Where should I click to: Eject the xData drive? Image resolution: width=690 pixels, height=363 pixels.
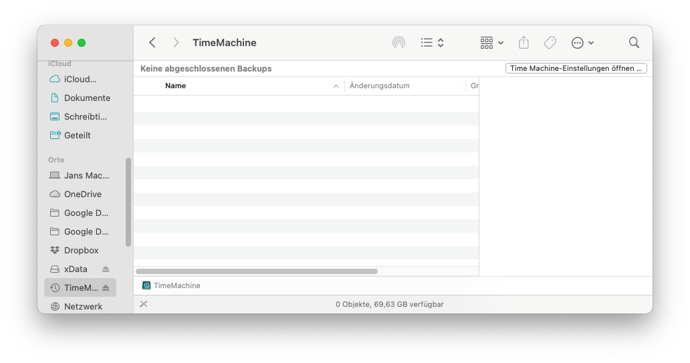(x=106, y=269)
